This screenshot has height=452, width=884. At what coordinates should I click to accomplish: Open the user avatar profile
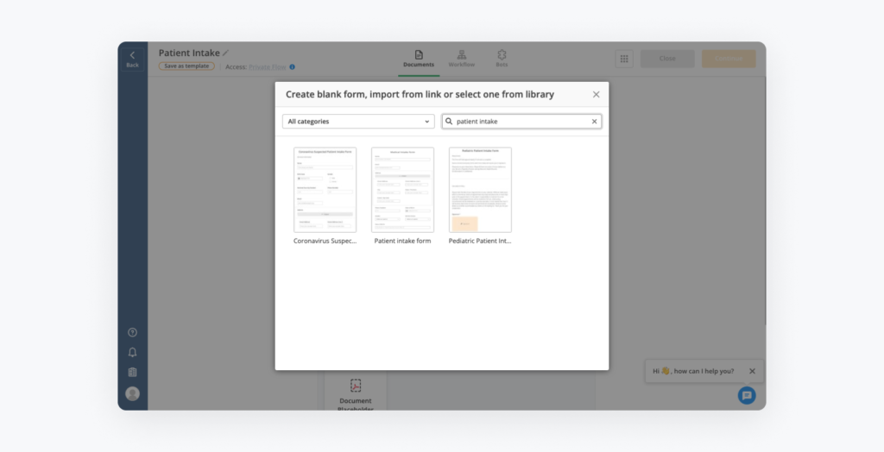pyautogui.click(x=132, y=393)
